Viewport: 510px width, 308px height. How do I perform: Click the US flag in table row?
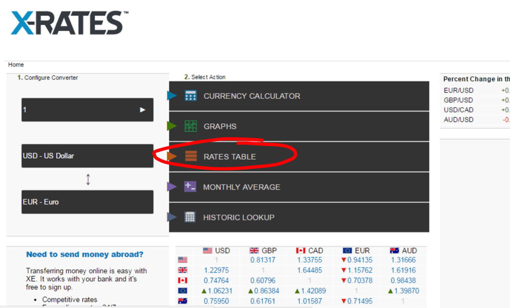pos(182,260)
